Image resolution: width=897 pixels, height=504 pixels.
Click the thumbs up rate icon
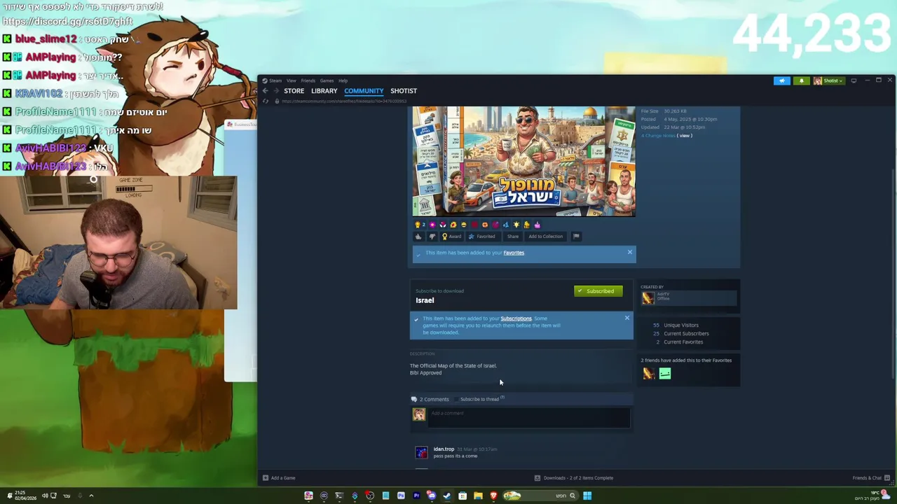click(418, 237)
